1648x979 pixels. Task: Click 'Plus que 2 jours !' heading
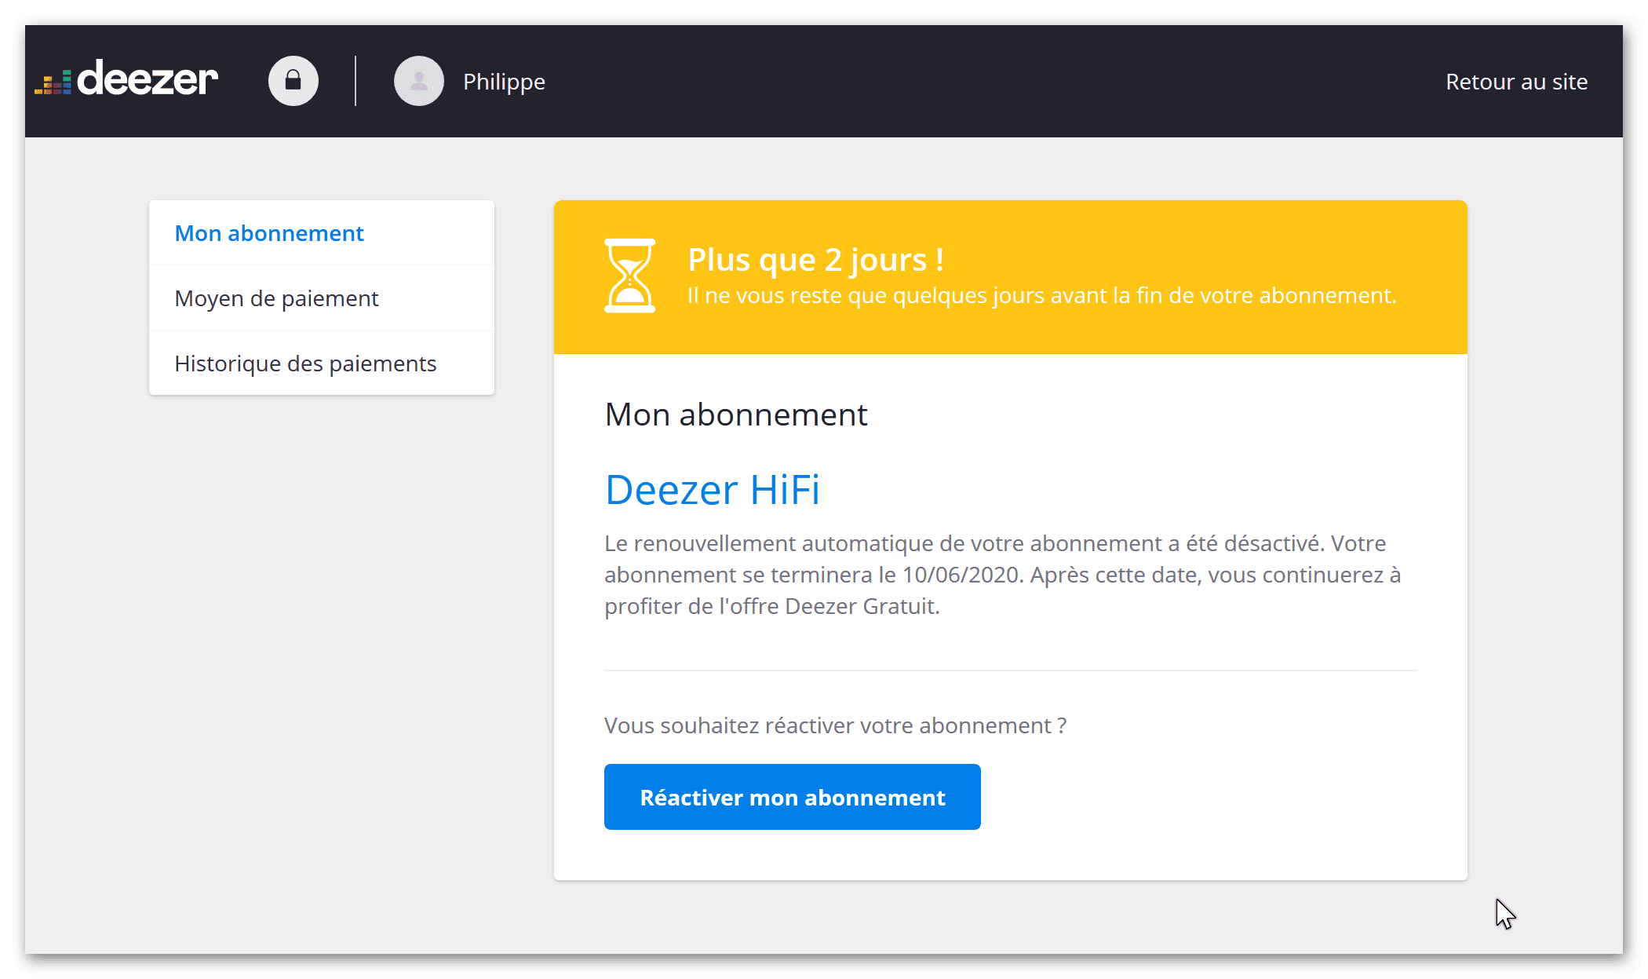[x=816, y=260]
